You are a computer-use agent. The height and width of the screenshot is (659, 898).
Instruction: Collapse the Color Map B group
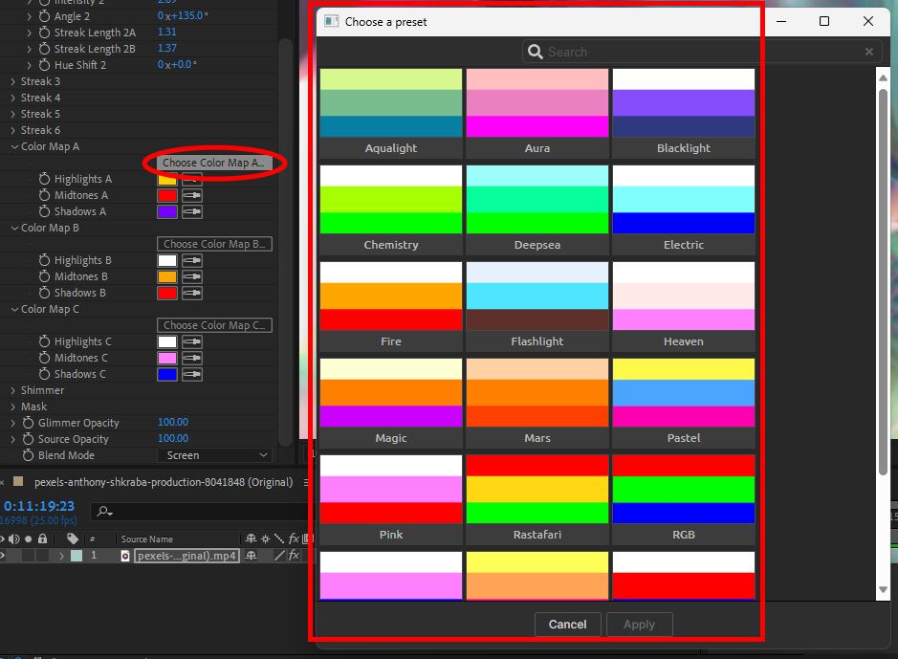tap(12, 228)
